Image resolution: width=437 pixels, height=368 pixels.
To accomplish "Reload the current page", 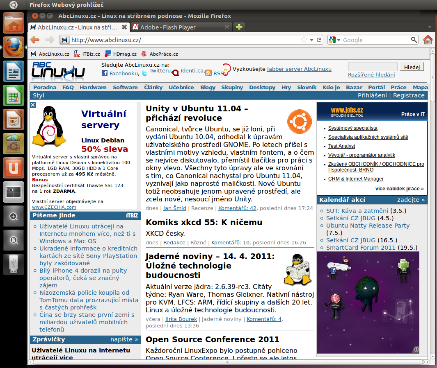I will tap(319, 40).
